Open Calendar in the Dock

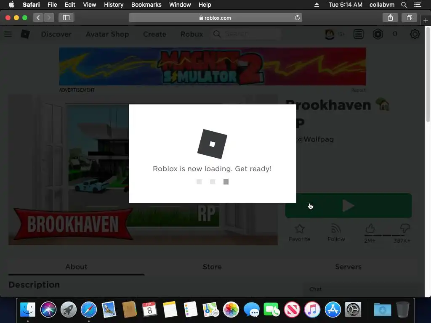(x=149, y=309)
